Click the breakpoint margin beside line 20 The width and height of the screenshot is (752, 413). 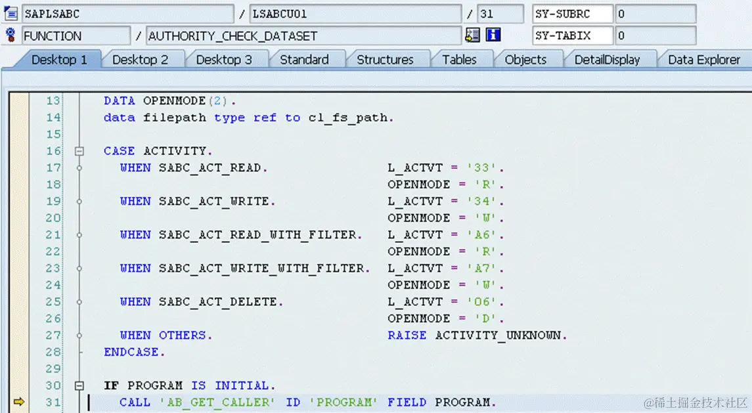click(x=19, y=218)
